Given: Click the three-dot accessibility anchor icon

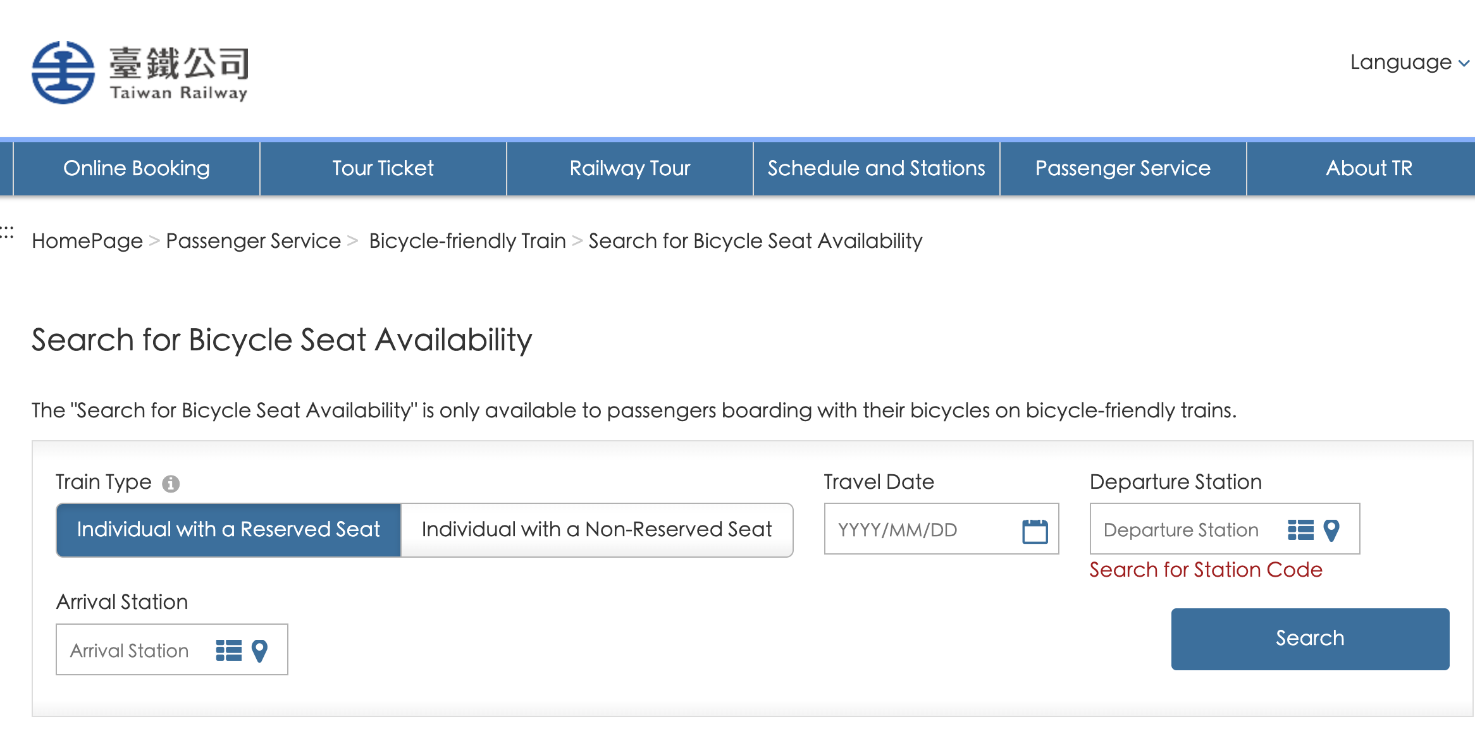Looking at the screenshot, I should coord(7,232).
